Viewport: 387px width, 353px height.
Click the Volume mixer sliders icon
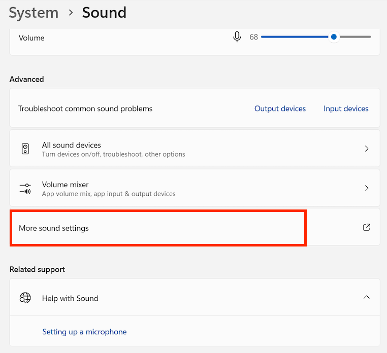coord(25,188)
